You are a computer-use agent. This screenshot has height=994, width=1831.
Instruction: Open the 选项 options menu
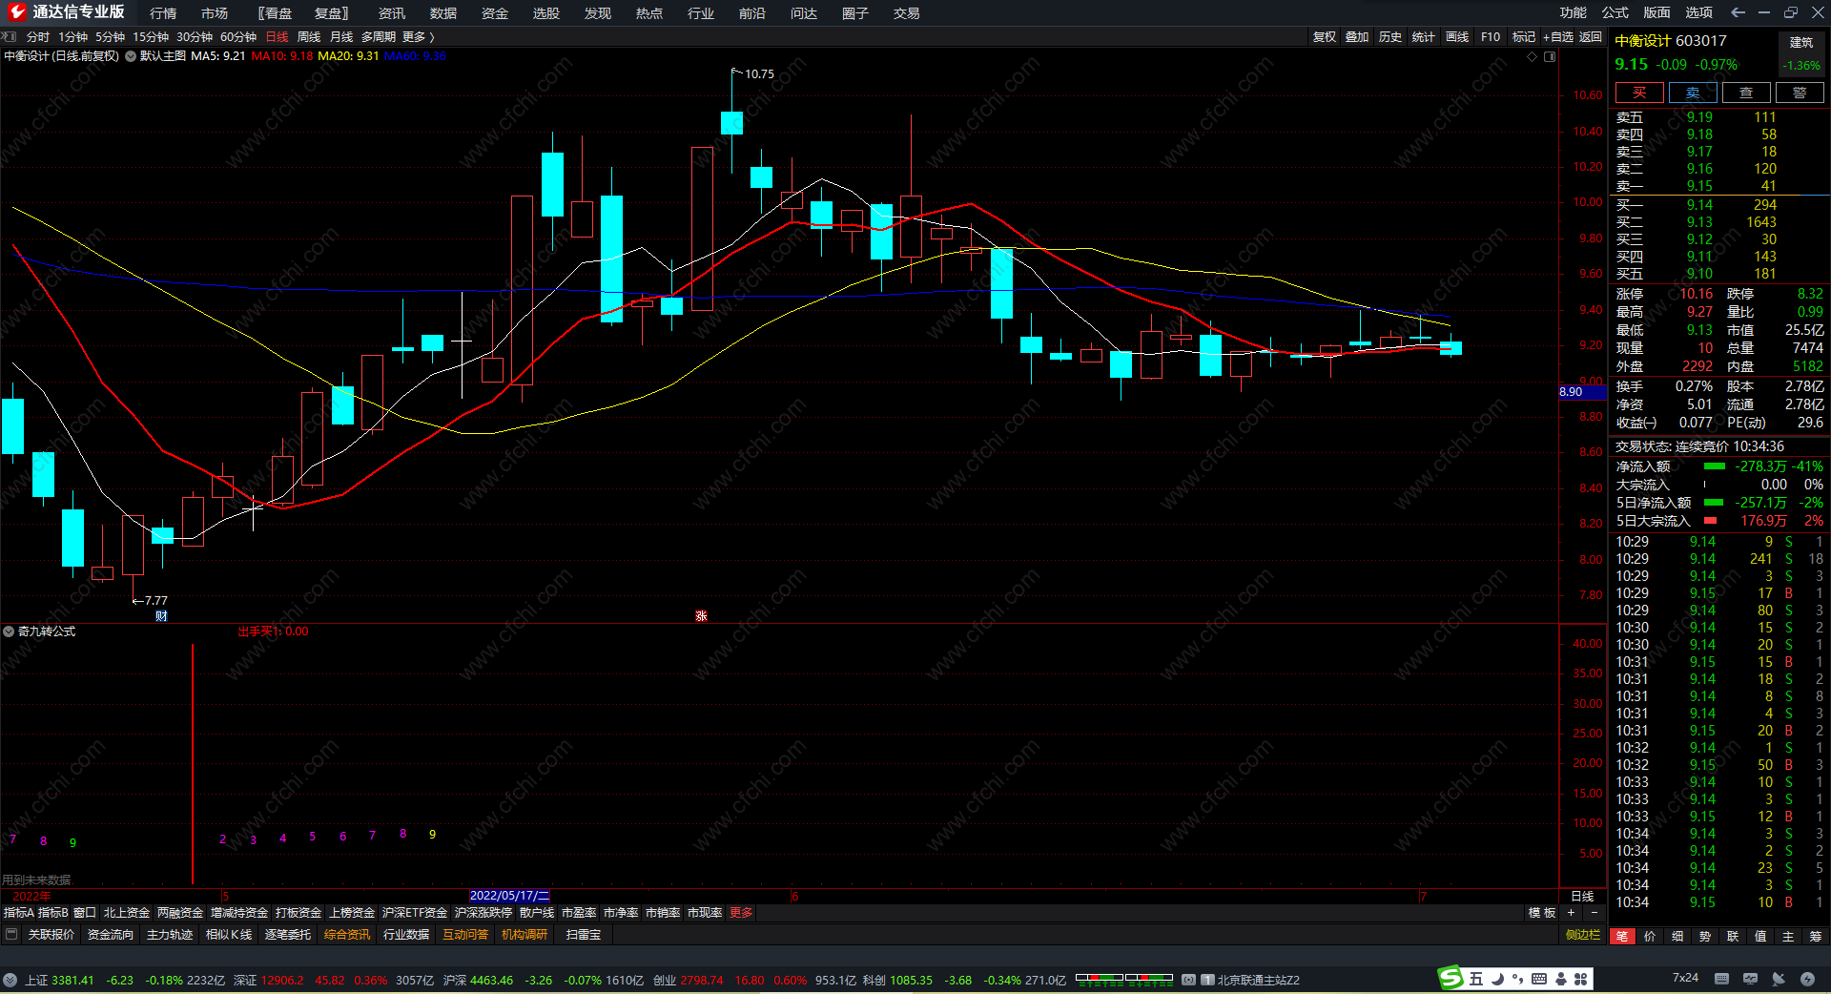(x=1699, y=12)
